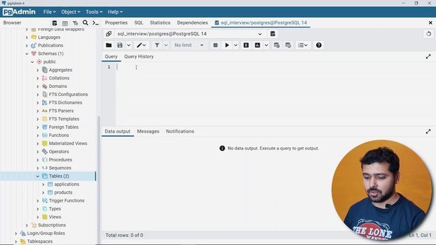This screenshot has height=245, width=436.
Task: Click the Filtered Rows icon in Browser header
Action: click(76, 23)
